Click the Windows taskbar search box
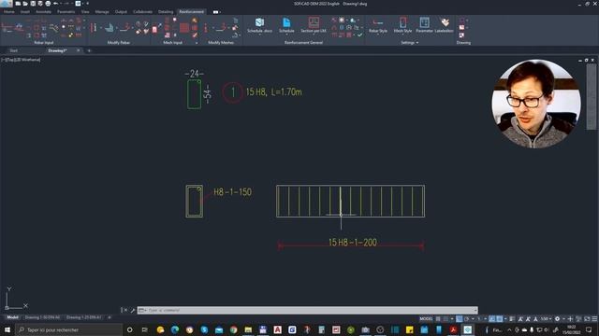The width and height of the screenshot is (599, 336). pyautogui.click(x=68, y=329)
